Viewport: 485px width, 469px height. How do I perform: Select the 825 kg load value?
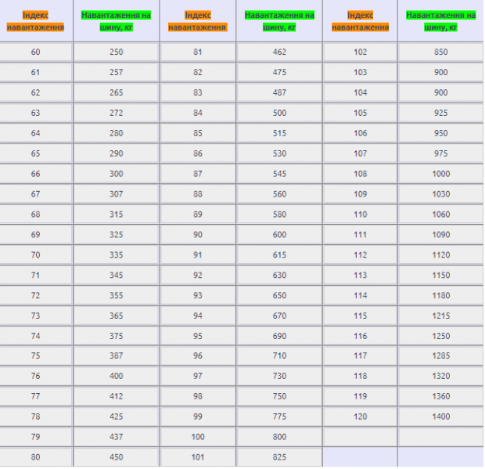click(x=279, y=457)
